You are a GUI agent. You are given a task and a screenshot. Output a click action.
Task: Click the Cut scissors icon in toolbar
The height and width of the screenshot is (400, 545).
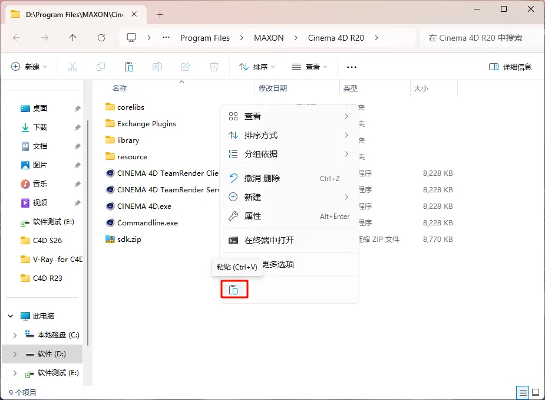pyautogui.click(x=72, y=67)
